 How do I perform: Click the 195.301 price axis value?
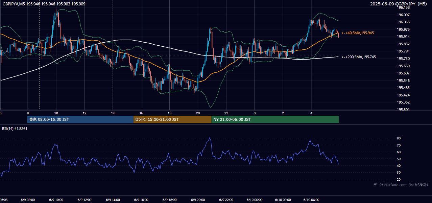click(403, 110)
